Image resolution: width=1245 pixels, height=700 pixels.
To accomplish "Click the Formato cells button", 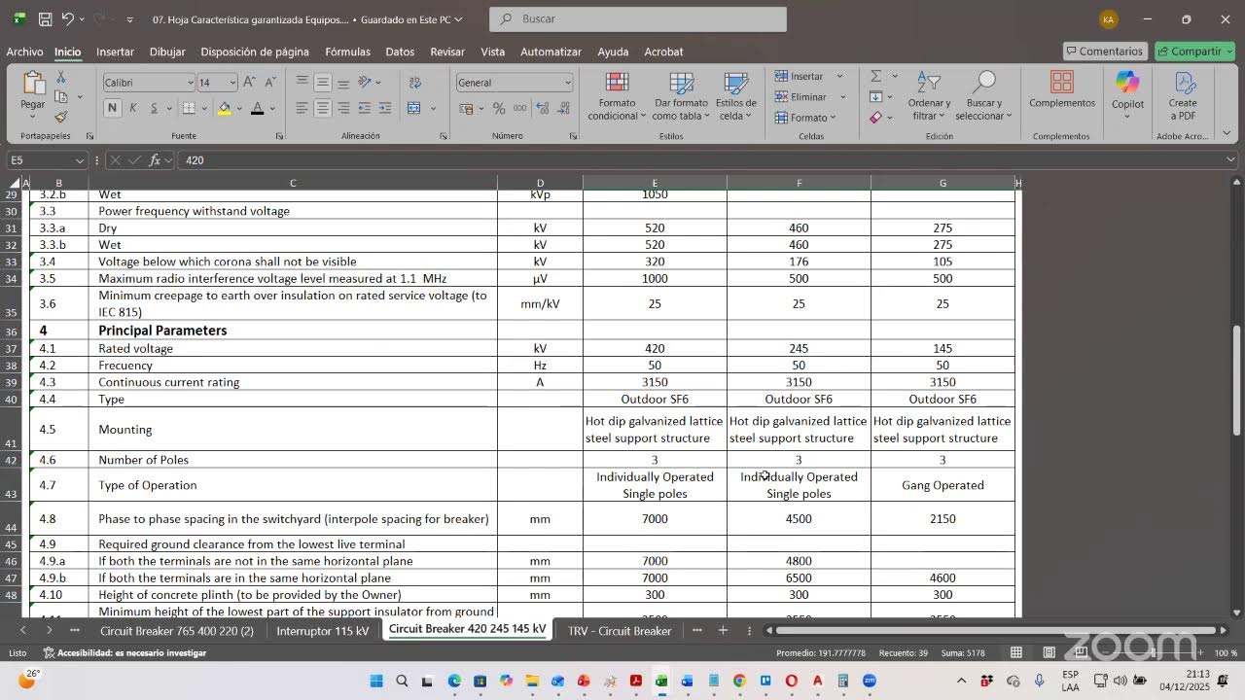I will 807,118.
